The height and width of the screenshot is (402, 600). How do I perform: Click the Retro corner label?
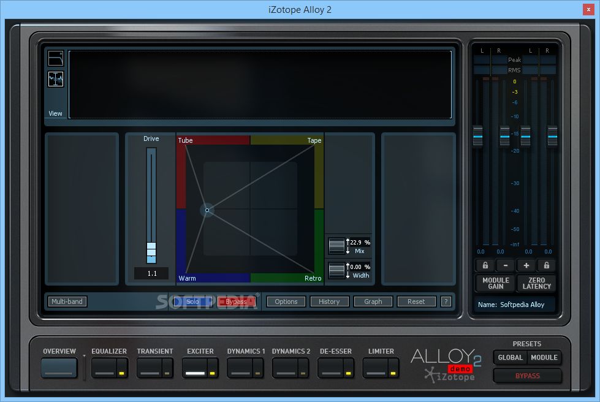click(313, 278)
